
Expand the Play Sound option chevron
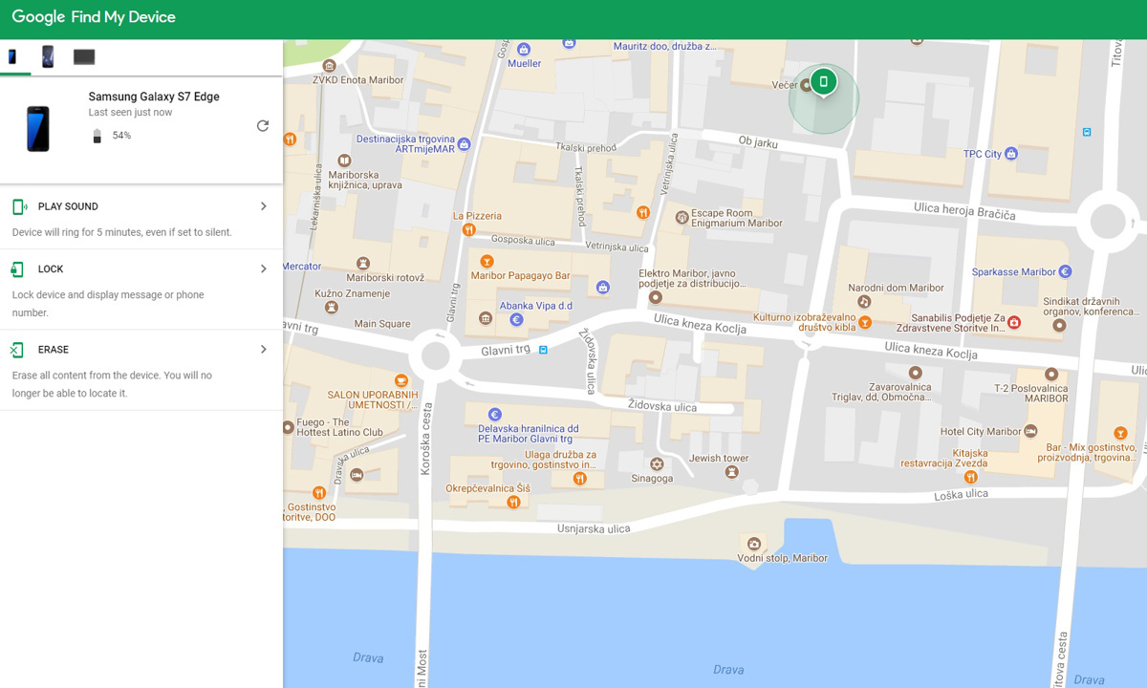(x=264, y=206)
